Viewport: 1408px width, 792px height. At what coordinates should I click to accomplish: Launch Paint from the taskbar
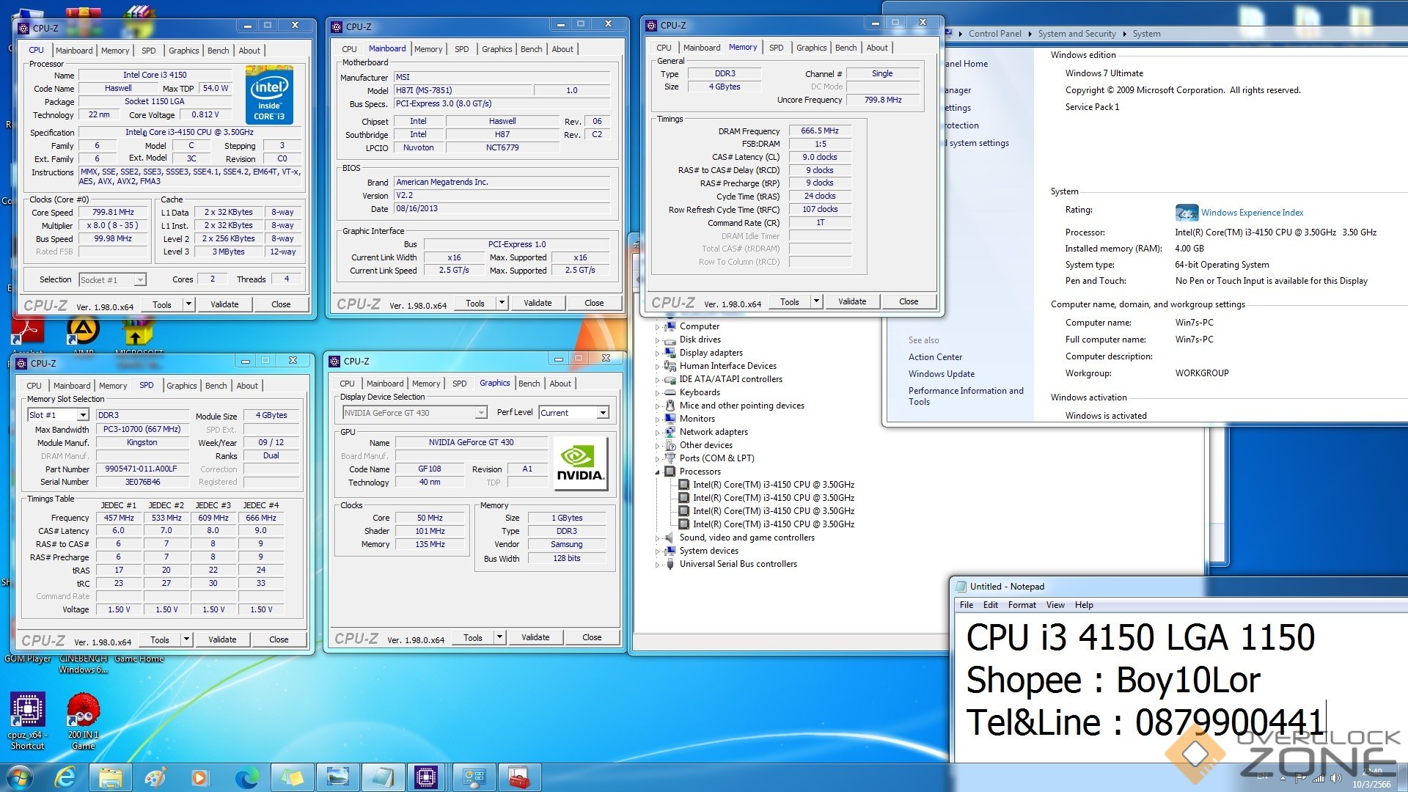[155, 777]
